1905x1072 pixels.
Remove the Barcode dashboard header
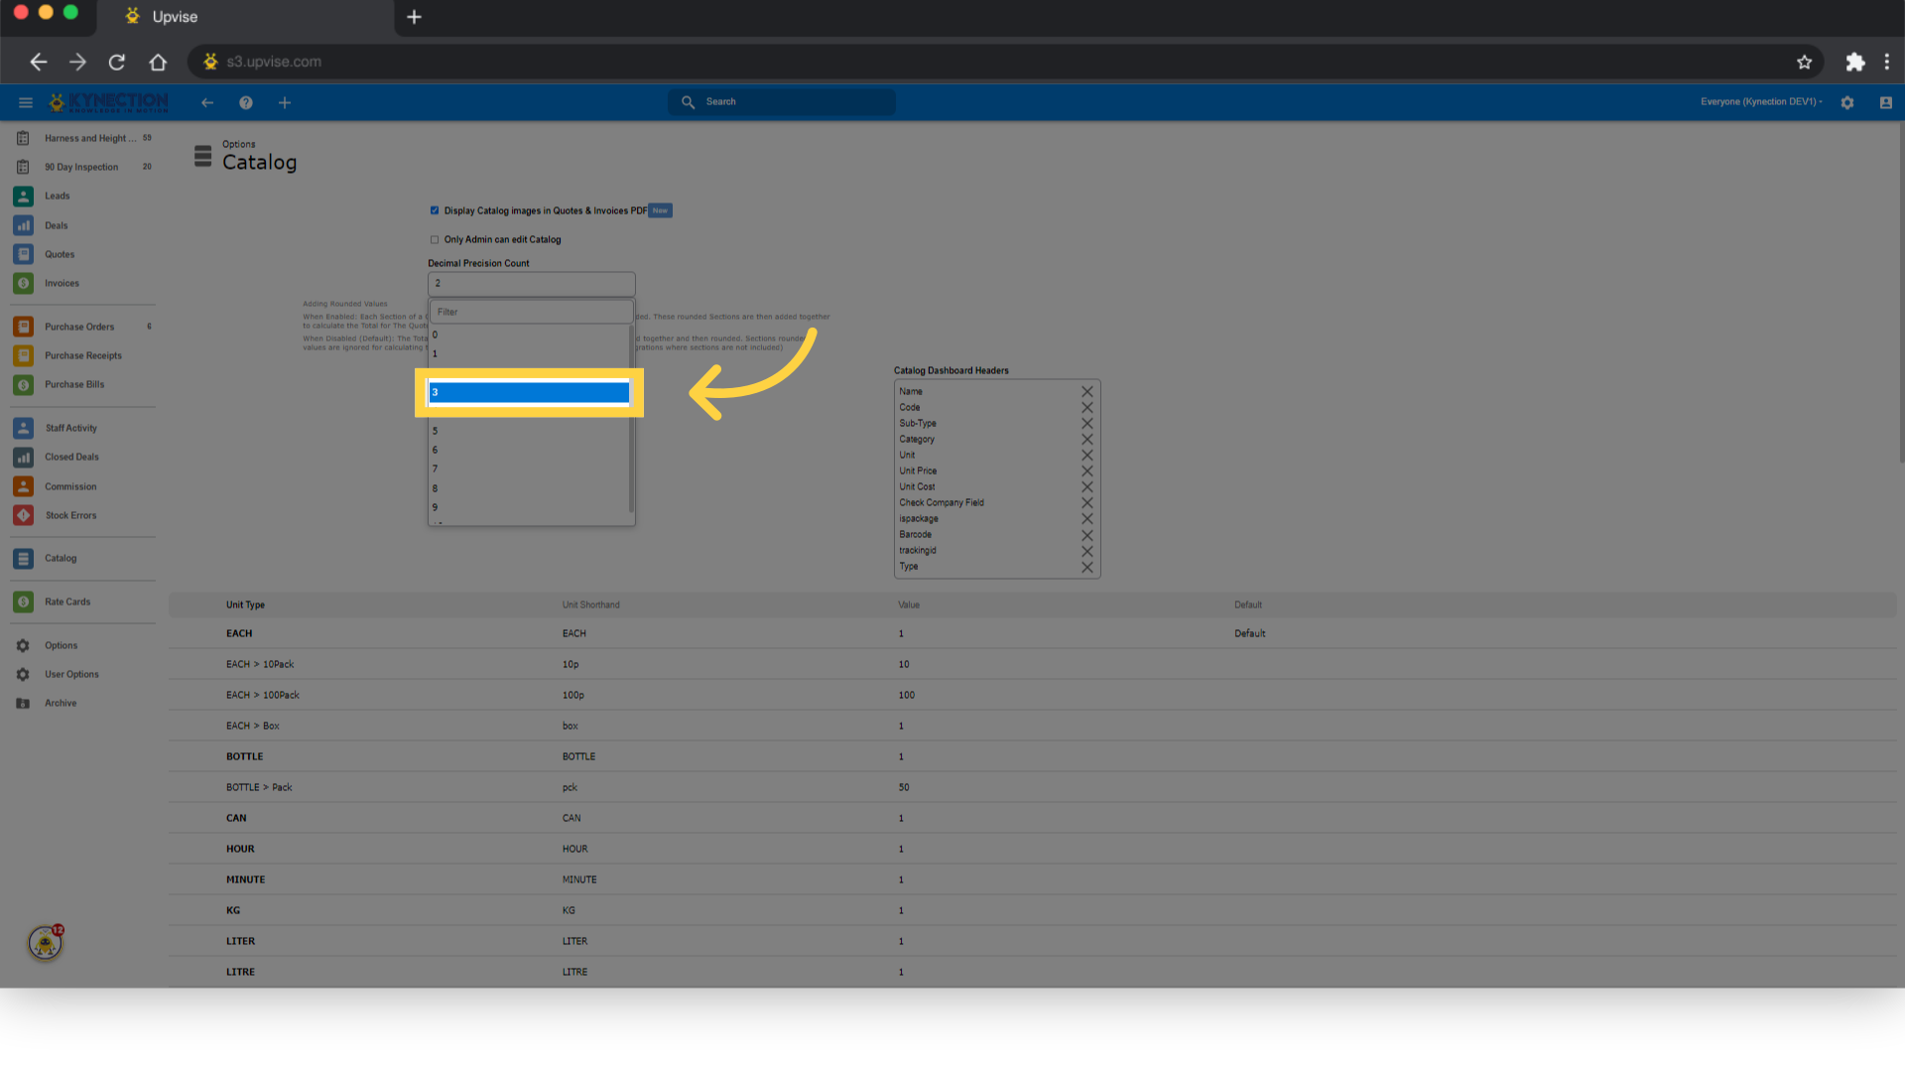click(x=1086, y=534)
